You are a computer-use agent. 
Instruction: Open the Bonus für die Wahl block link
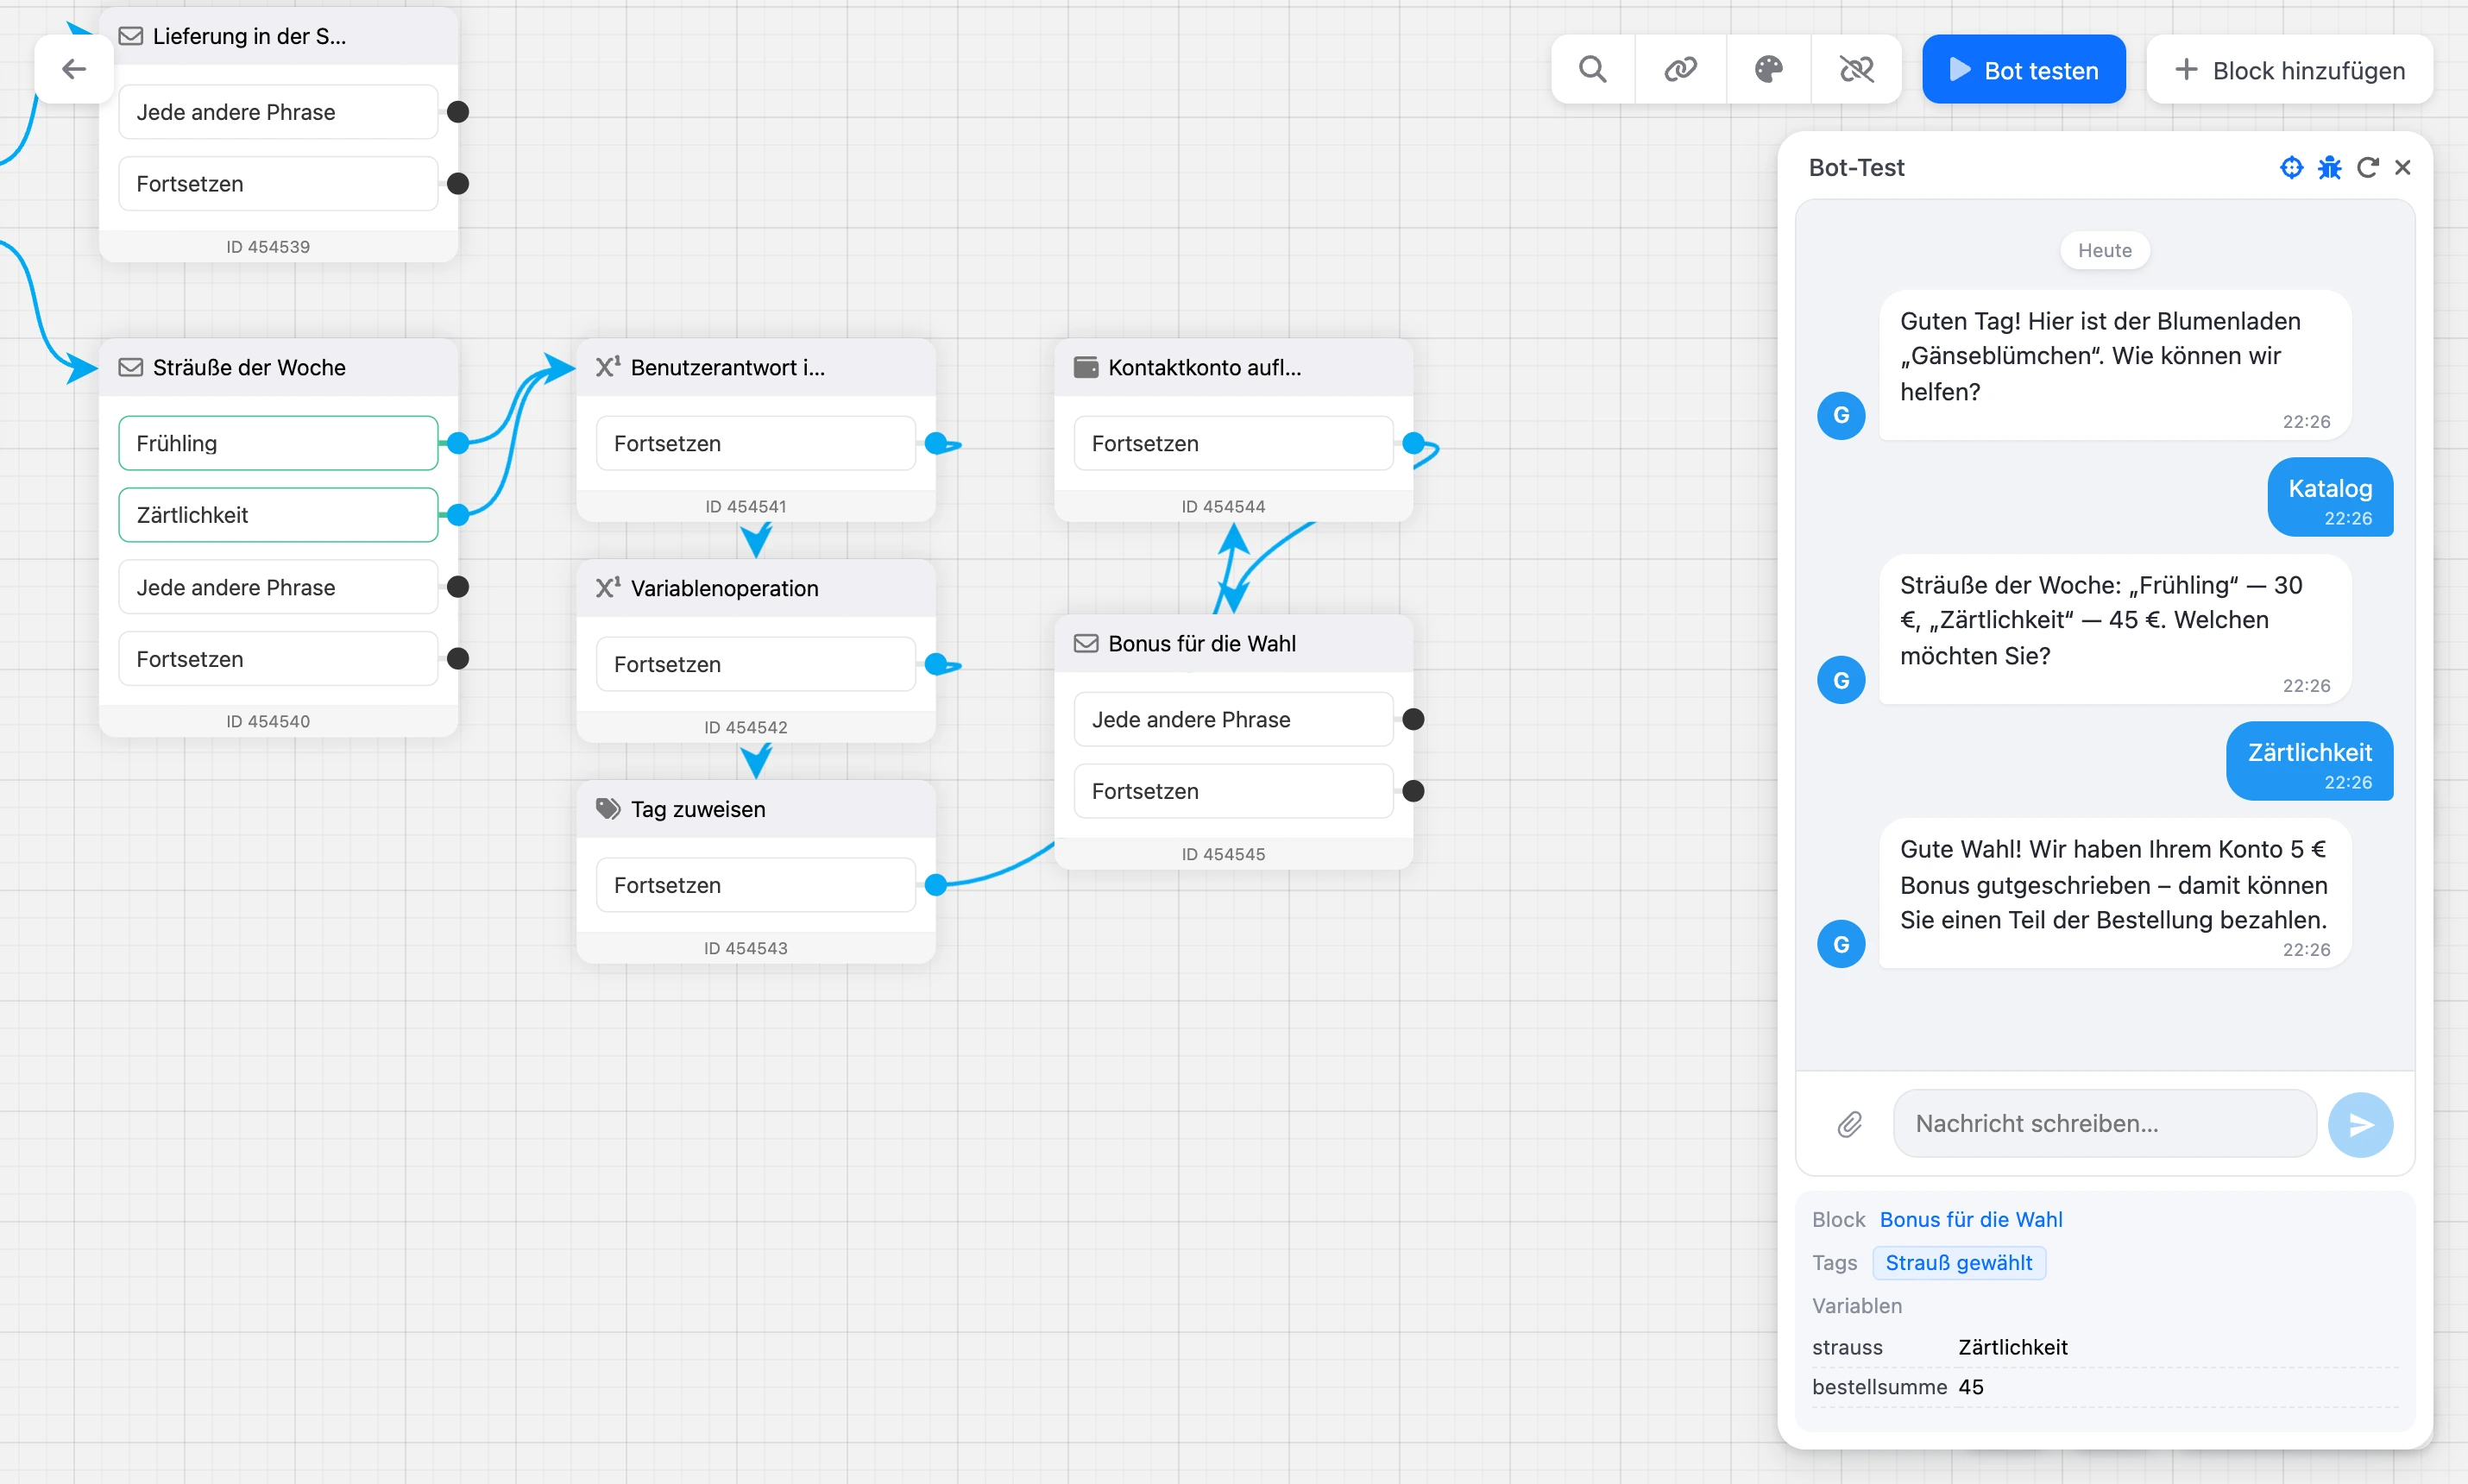pyautogui.click(x=1970, y=1219)
